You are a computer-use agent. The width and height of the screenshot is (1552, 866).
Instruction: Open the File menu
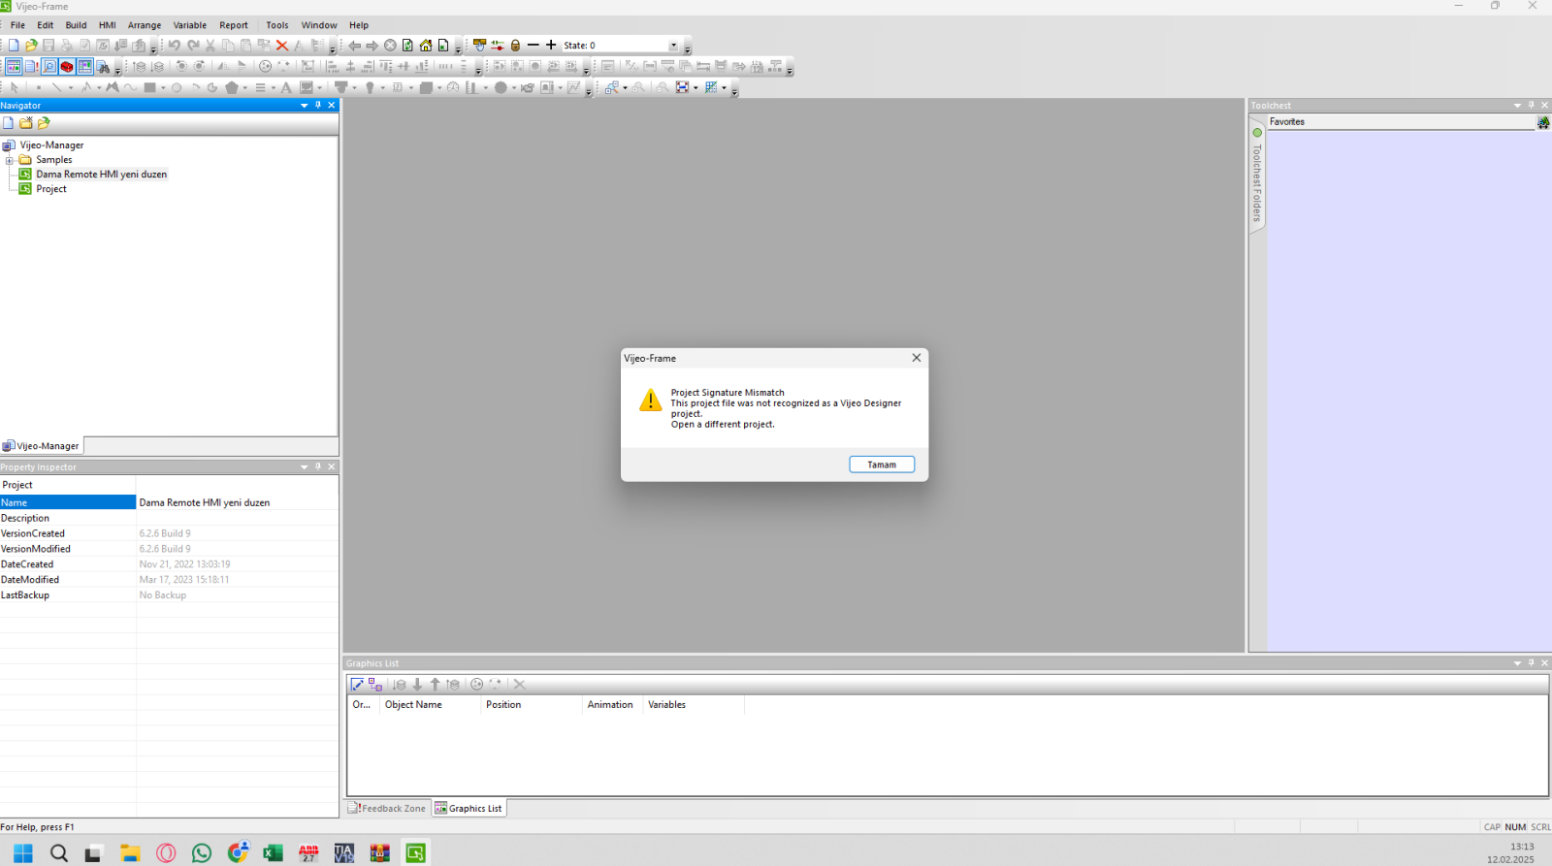point(17,25)
